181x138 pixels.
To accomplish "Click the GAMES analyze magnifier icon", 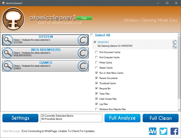I will tap(8, 66).
